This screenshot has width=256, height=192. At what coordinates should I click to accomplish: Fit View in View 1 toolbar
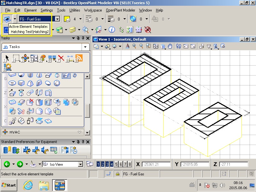[156, 46]
